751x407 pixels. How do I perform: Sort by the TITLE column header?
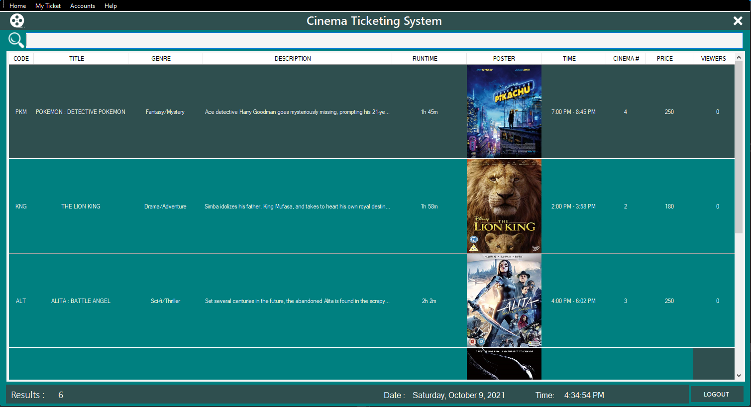click(x=77, y=59)
